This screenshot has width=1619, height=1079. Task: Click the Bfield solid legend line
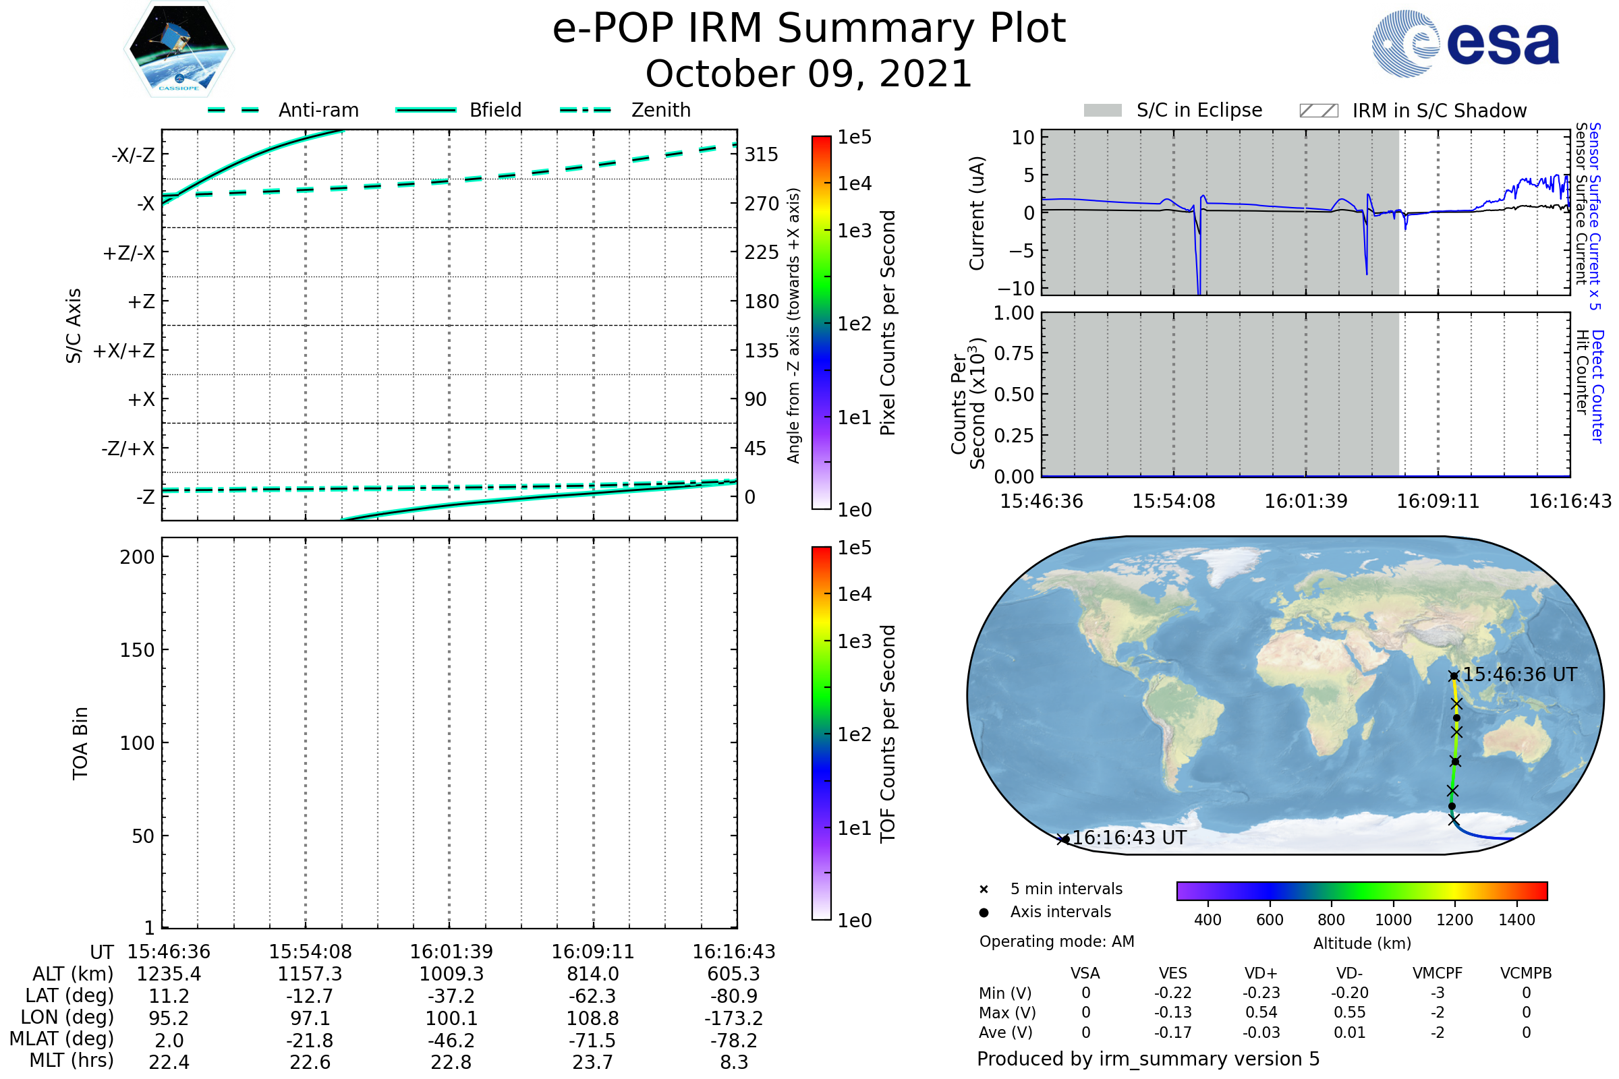pos(426,110)
